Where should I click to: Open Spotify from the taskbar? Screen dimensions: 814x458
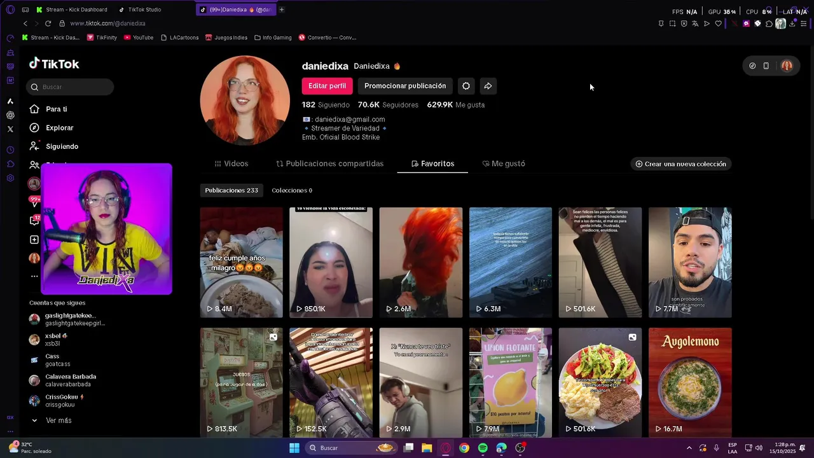[x=483, y=448]
